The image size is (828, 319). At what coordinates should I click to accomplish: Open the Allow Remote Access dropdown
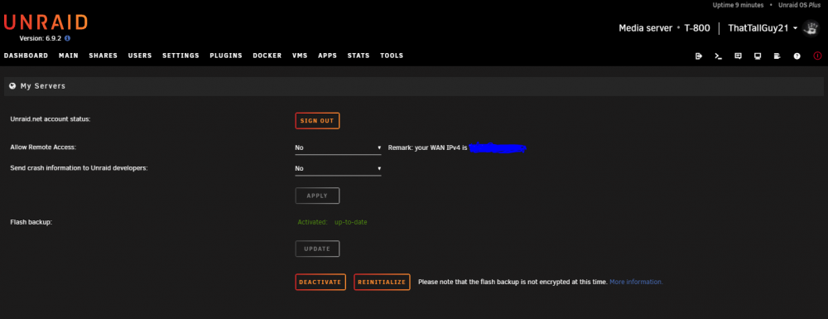tap(338, 147)
